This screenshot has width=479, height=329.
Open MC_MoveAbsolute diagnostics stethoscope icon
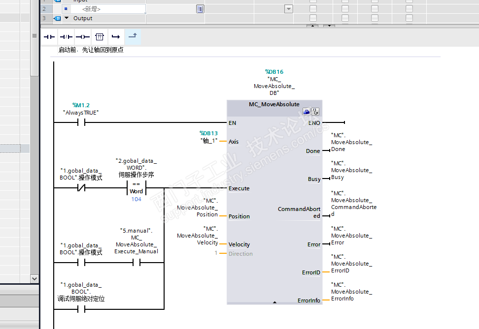pyautogui.click(x=315, y=112)
